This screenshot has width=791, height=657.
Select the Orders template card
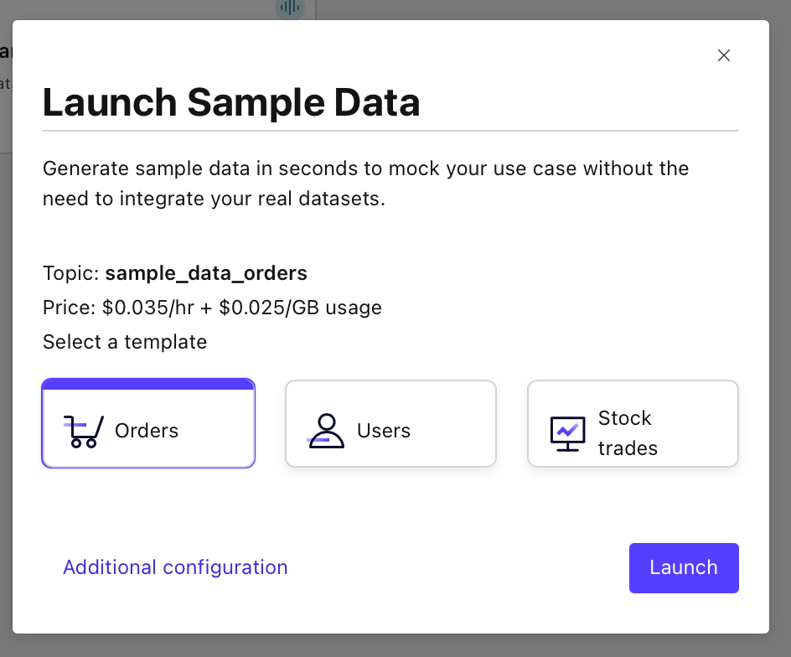tap(148, 423)
